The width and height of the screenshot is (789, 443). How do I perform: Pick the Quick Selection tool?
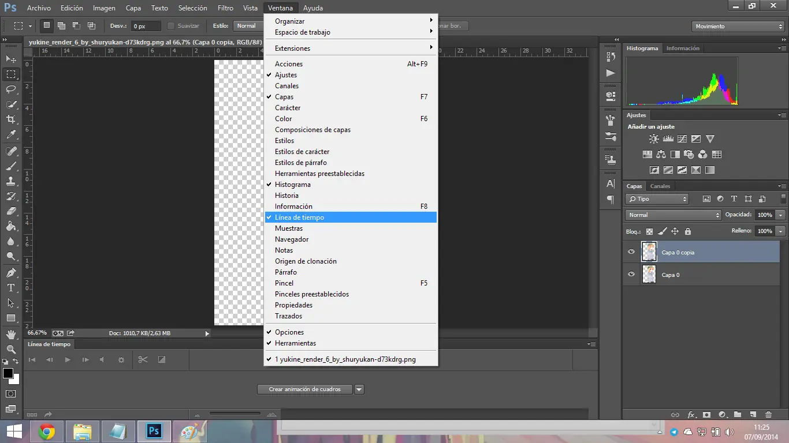11,104
